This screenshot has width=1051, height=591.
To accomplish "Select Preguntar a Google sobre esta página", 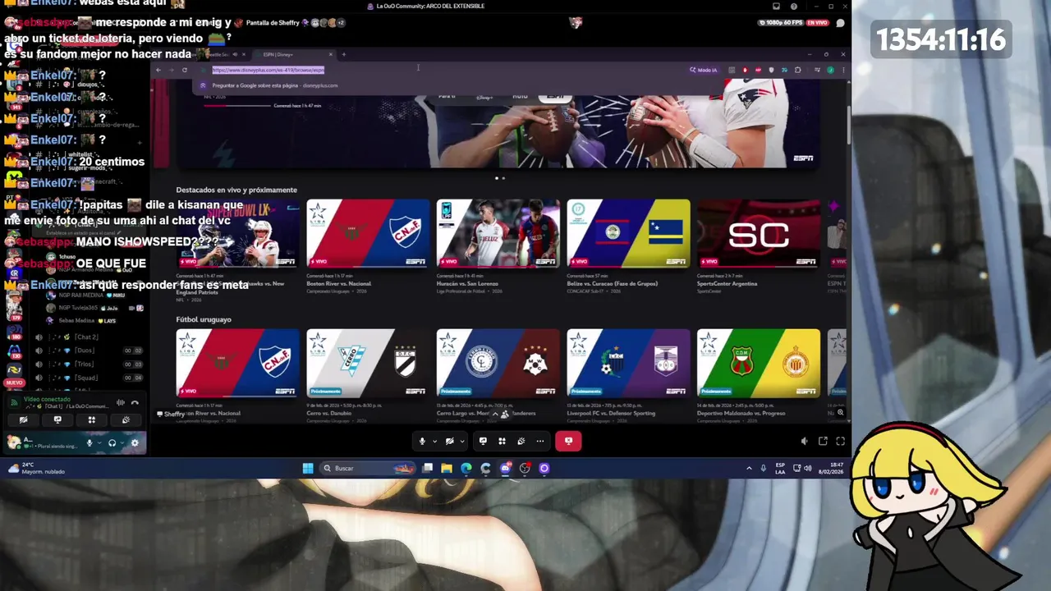I will 275,85.
